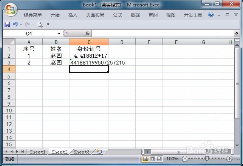Go to the previous sheet tab using the navigation arrow
Image resolution: width=243 pixels, height=166 pixels.
(x=12, y=151)
